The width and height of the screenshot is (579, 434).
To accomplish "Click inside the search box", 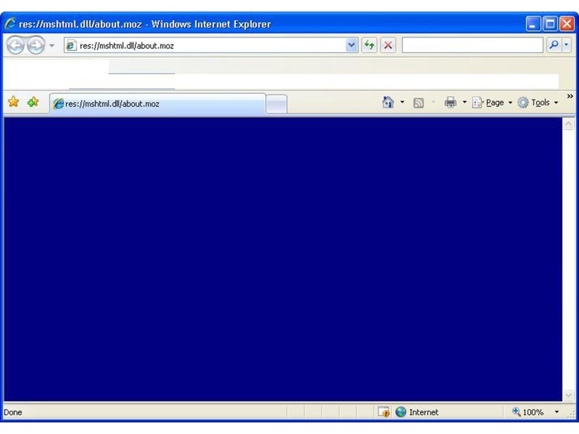I will 472,46.
